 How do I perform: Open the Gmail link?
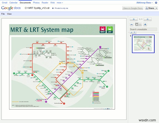pos(5,3)
